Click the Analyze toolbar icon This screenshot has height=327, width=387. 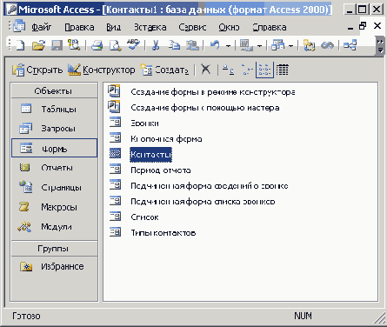277,45
